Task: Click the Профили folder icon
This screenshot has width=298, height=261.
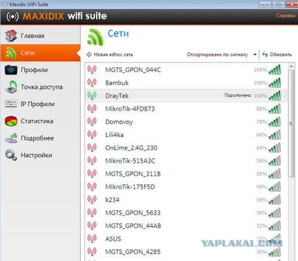Action: (x=11, y=70)
